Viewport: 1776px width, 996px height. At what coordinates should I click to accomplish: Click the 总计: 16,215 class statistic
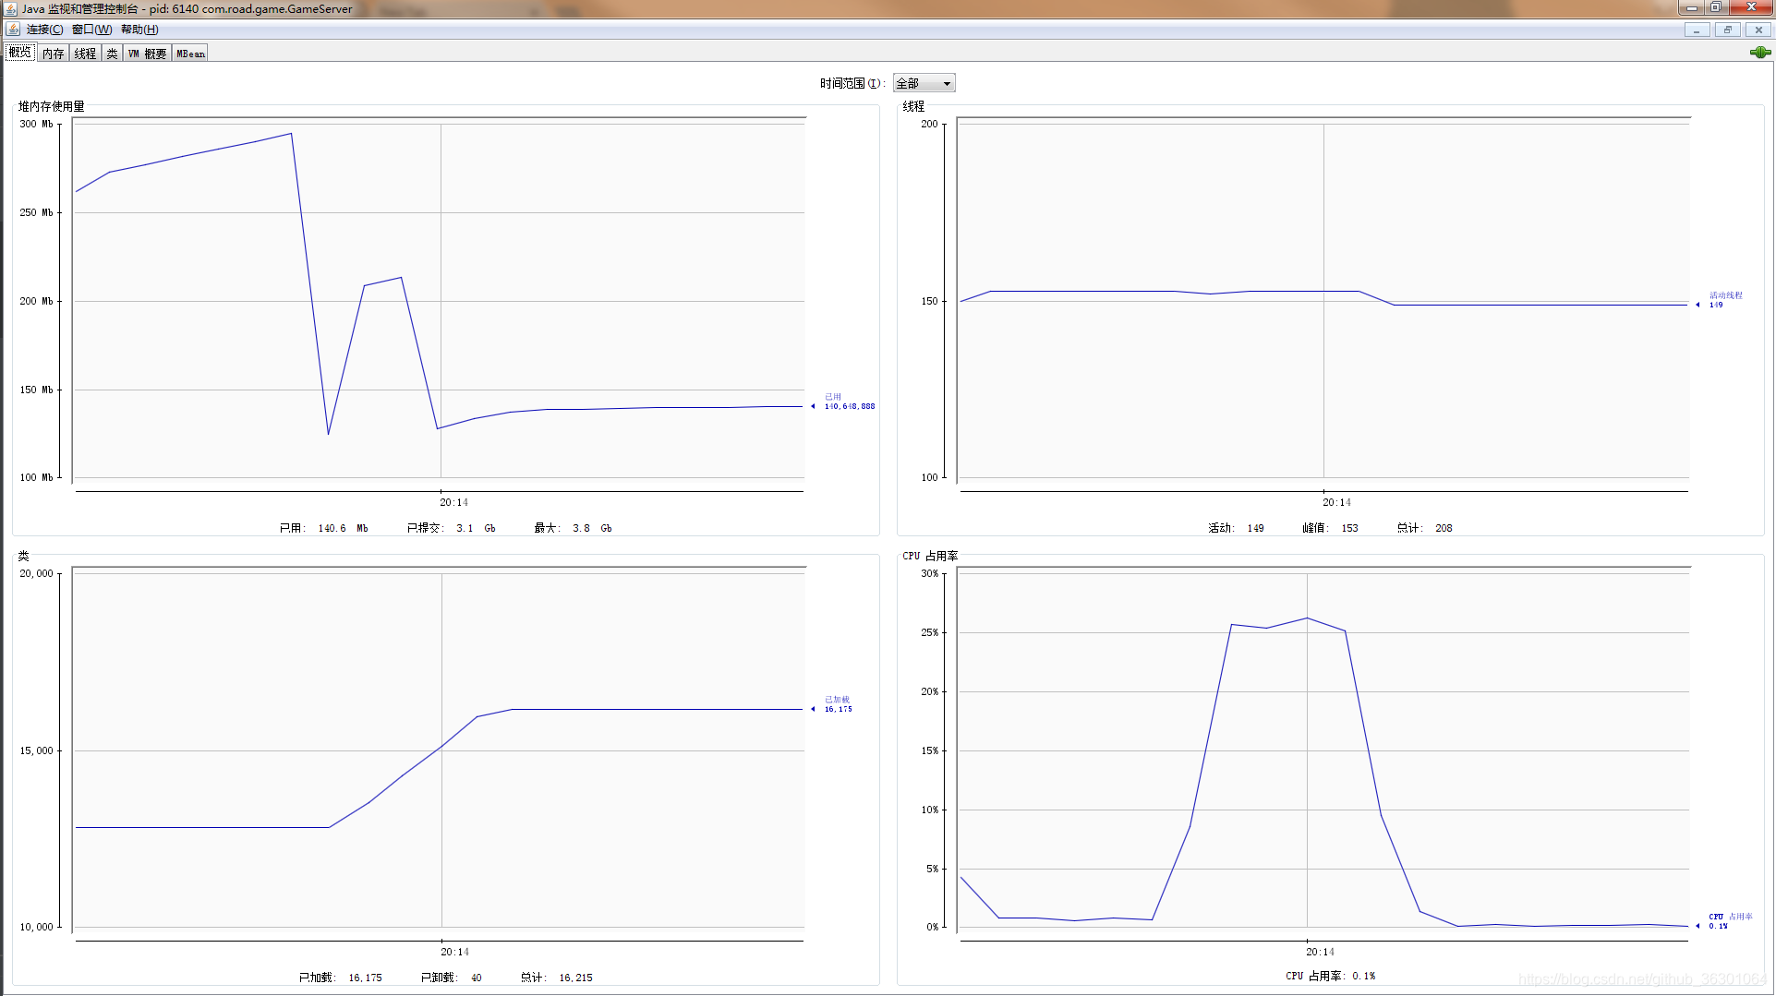pyautogui.click(x=557, y=978)
